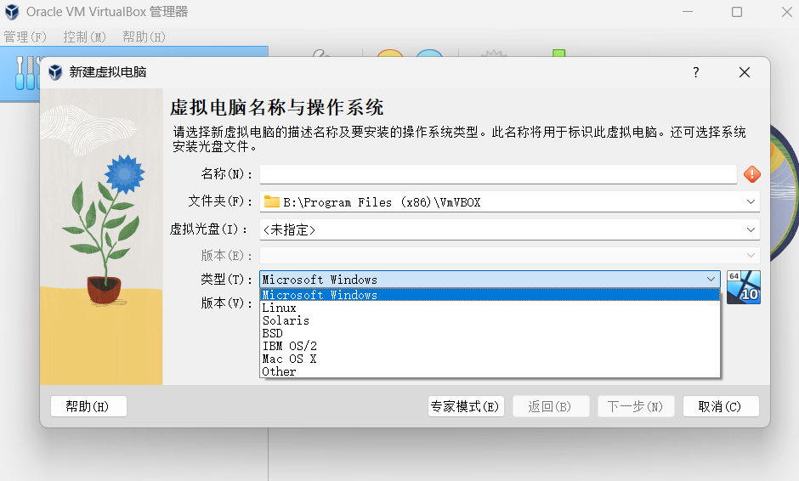
Task: Maximize the VirtualBox manager window
Action: pos(737,12)
